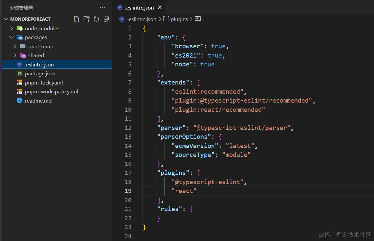Click the "rules" key on line 21

pyautogui.click(x=169, y=209)
